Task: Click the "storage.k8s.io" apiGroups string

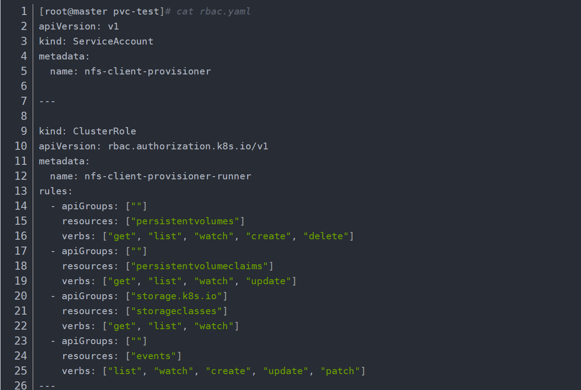Action: [177, 296]
